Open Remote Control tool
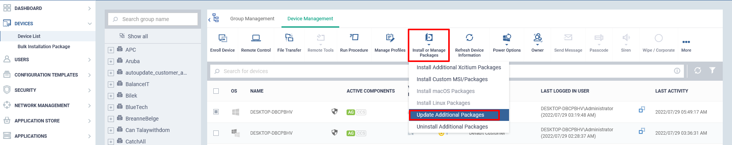This screenshot has height=145, width=732. [256, 38]
